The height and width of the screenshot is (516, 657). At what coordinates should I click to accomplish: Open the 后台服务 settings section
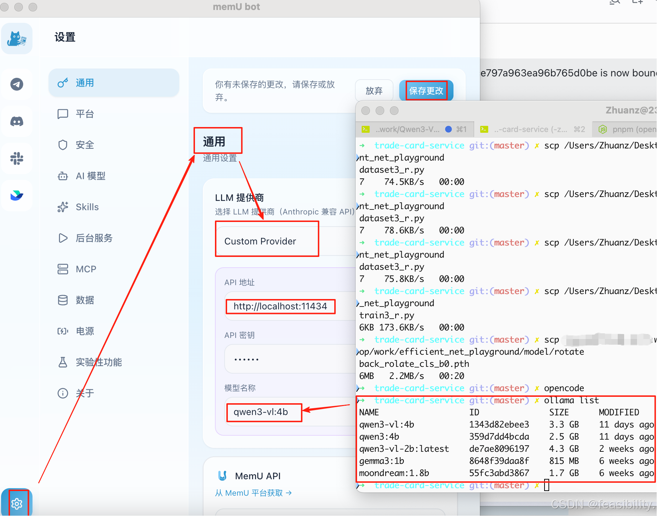[x=114, y=238]
